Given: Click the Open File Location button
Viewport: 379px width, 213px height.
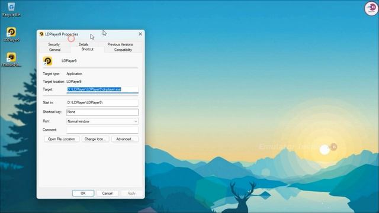Looking at the screenshot, I should pos(62,139).
